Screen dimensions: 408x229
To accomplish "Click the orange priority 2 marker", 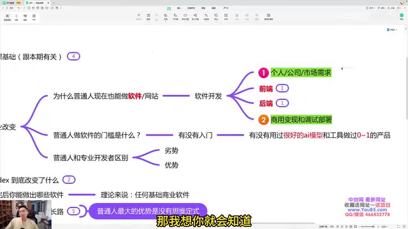I will coord(263,120).
